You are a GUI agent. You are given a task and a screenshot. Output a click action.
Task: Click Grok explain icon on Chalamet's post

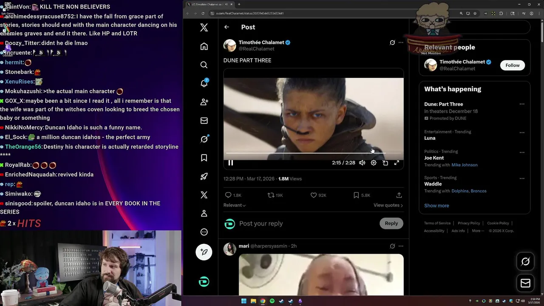tap(392, 42)
